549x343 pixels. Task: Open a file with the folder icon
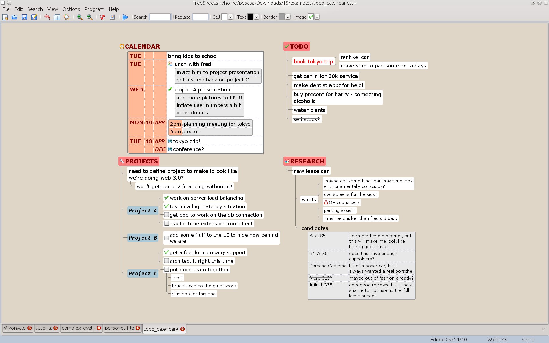pos(15,17)
